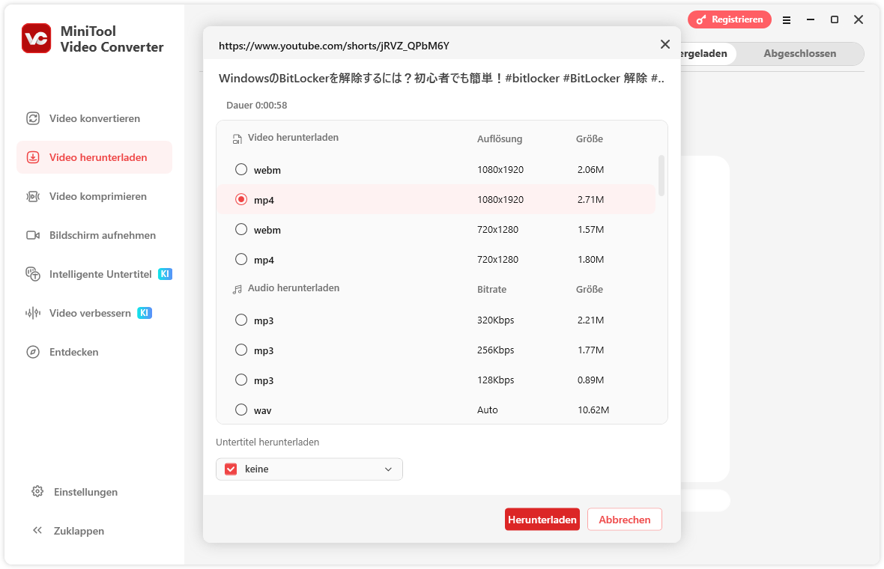This screenshot has width=884, height=569.
Task: Click the Video herunterladen download icon in sidebar
Action: coord(33,157)
